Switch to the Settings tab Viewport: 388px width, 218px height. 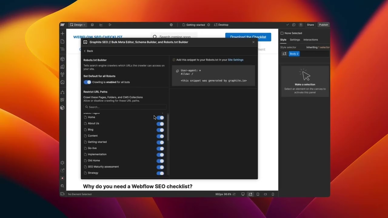pyautogui.click(x=295, y=40)
